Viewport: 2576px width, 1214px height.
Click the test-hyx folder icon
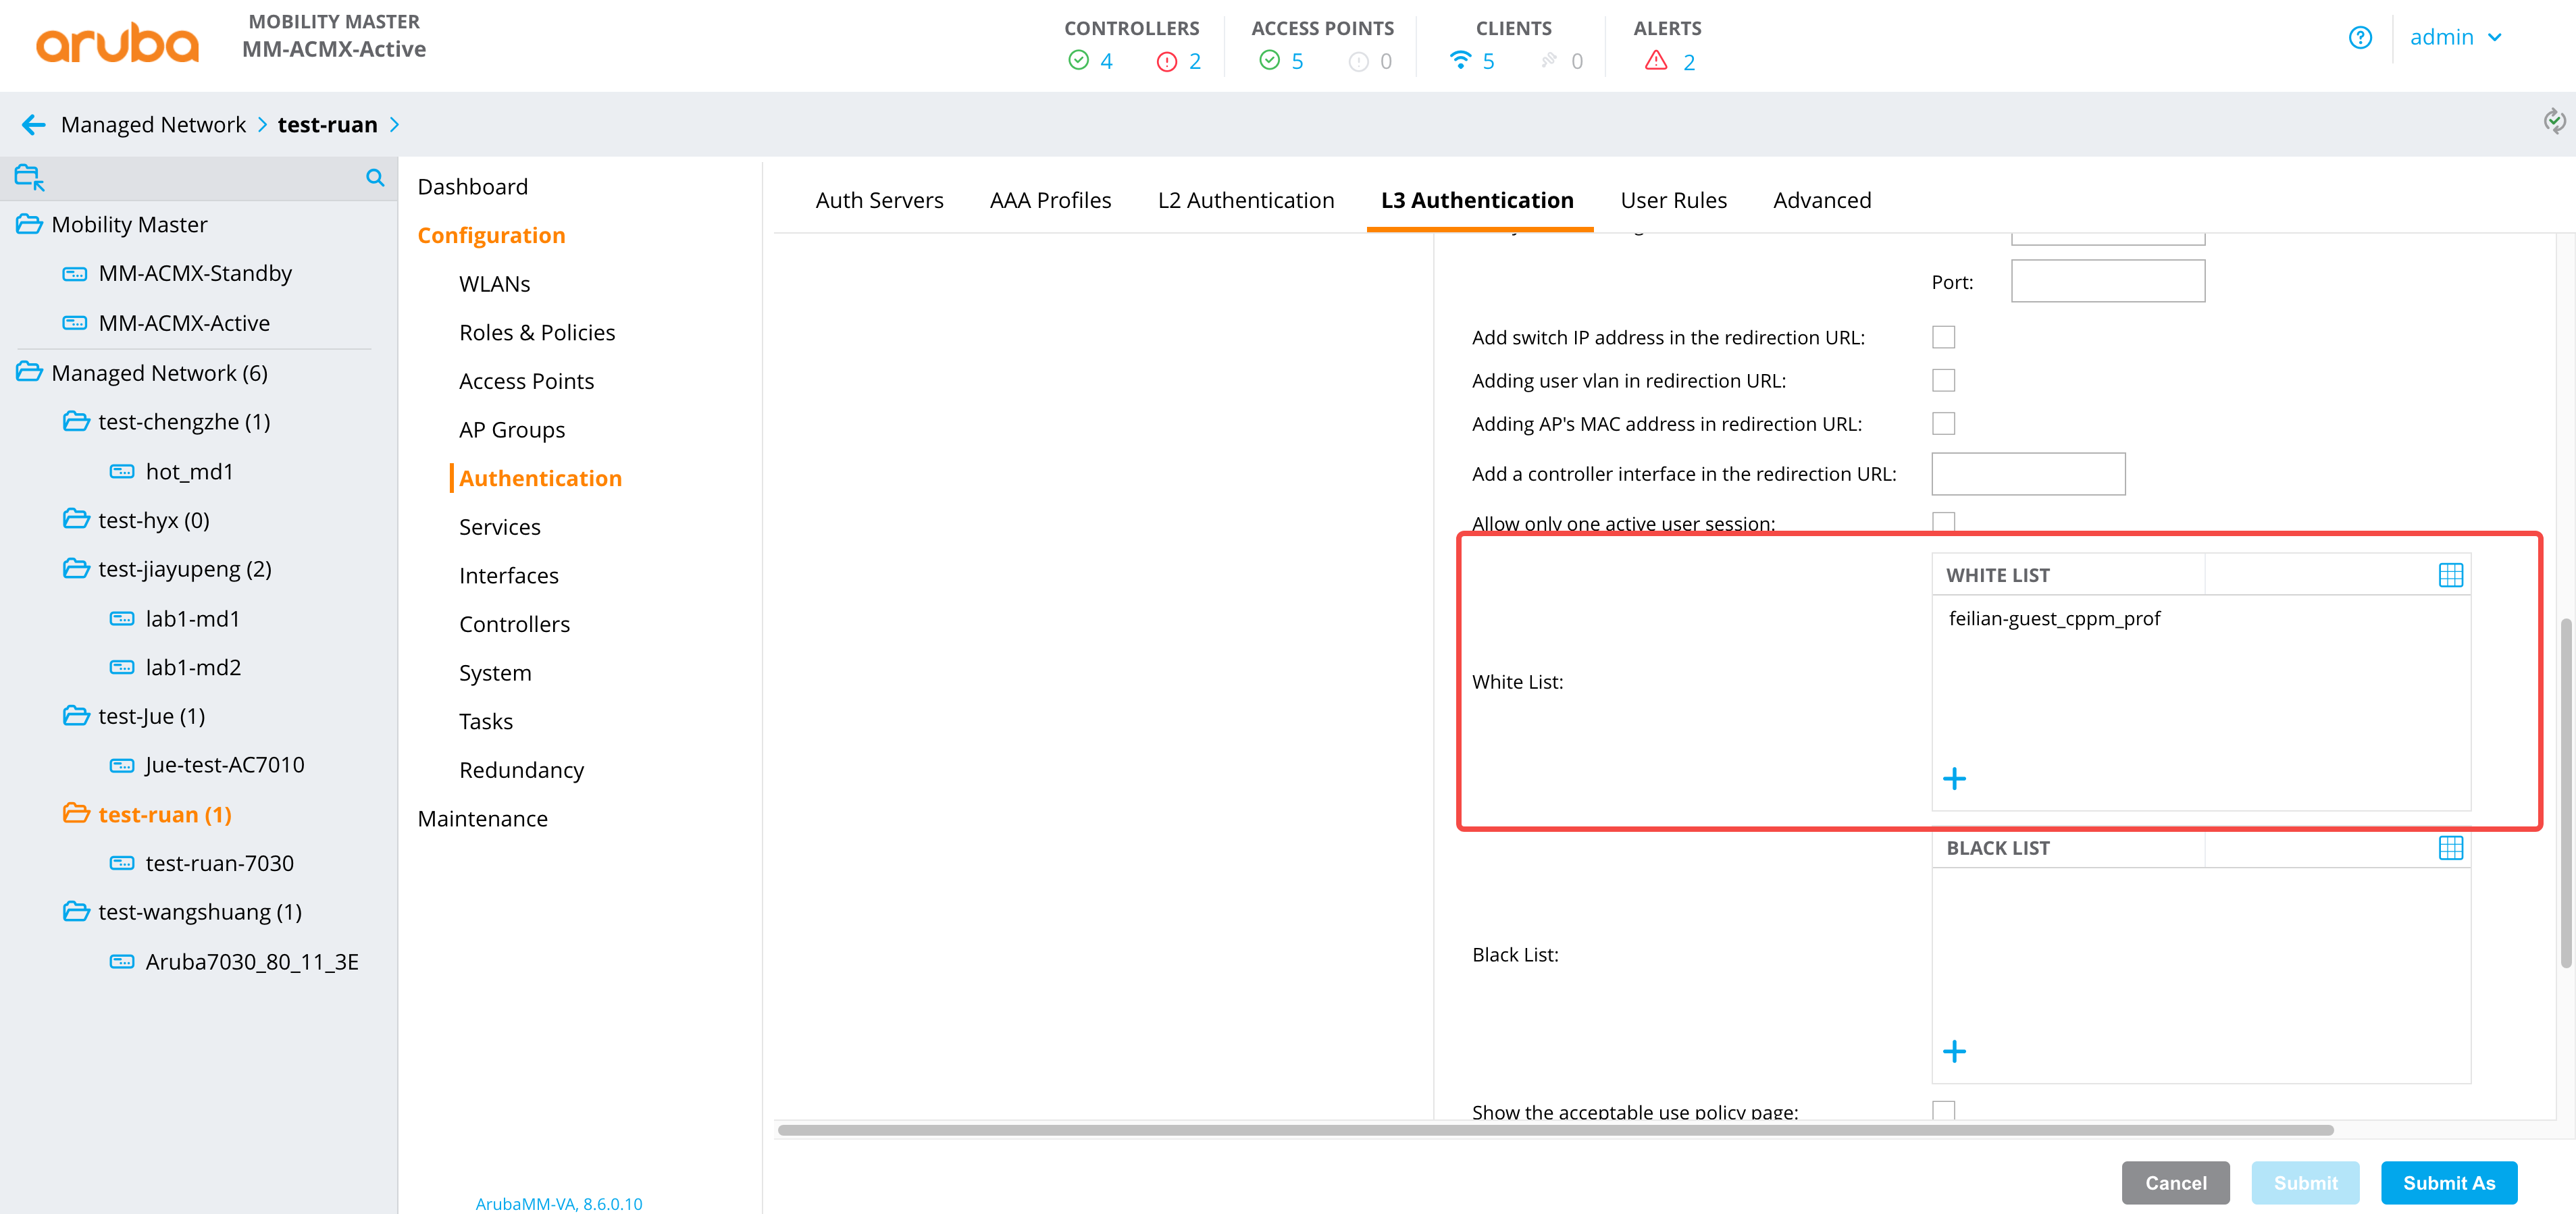click(x=76, y=519)
